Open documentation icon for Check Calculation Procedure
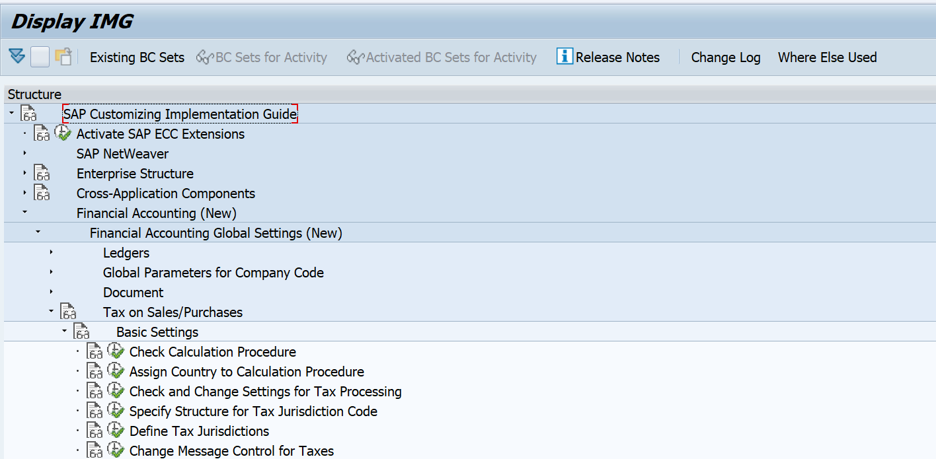The image size is (936, 459). [95, 352]
